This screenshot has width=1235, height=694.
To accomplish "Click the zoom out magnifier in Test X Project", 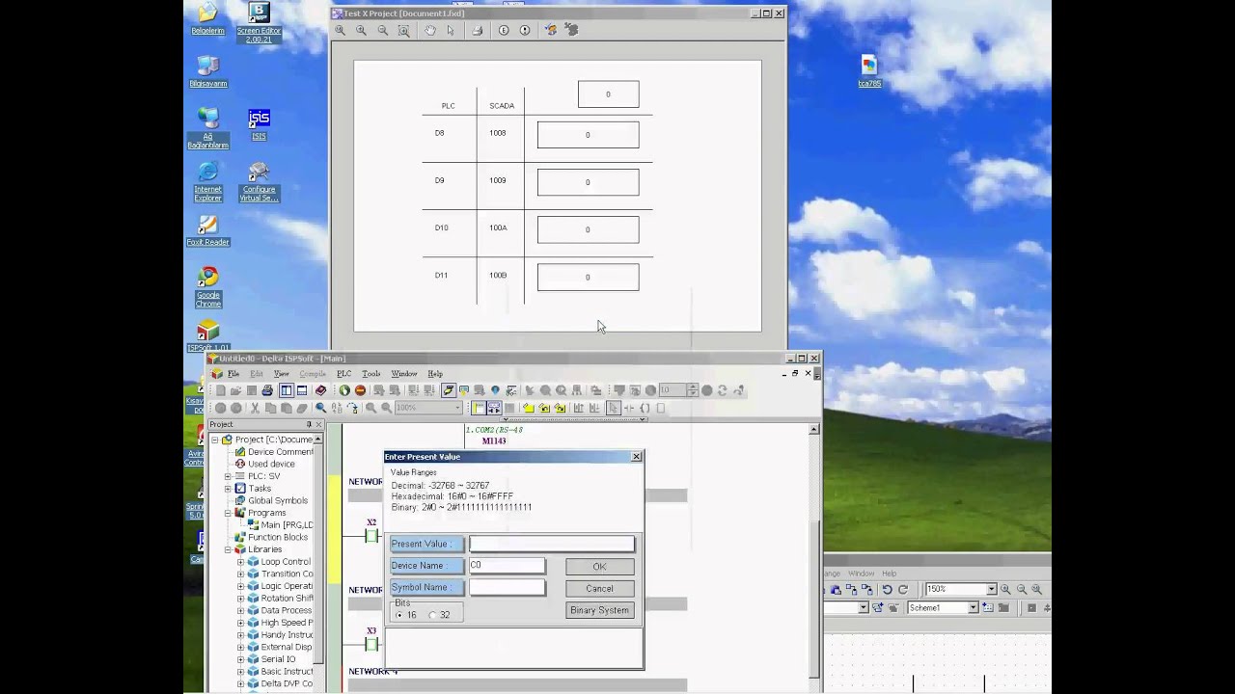I will pyautogui.click(x=382, y=30).
